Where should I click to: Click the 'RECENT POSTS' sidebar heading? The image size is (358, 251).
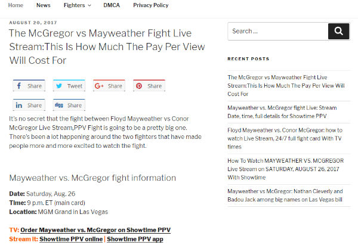[x=248, y=59]
